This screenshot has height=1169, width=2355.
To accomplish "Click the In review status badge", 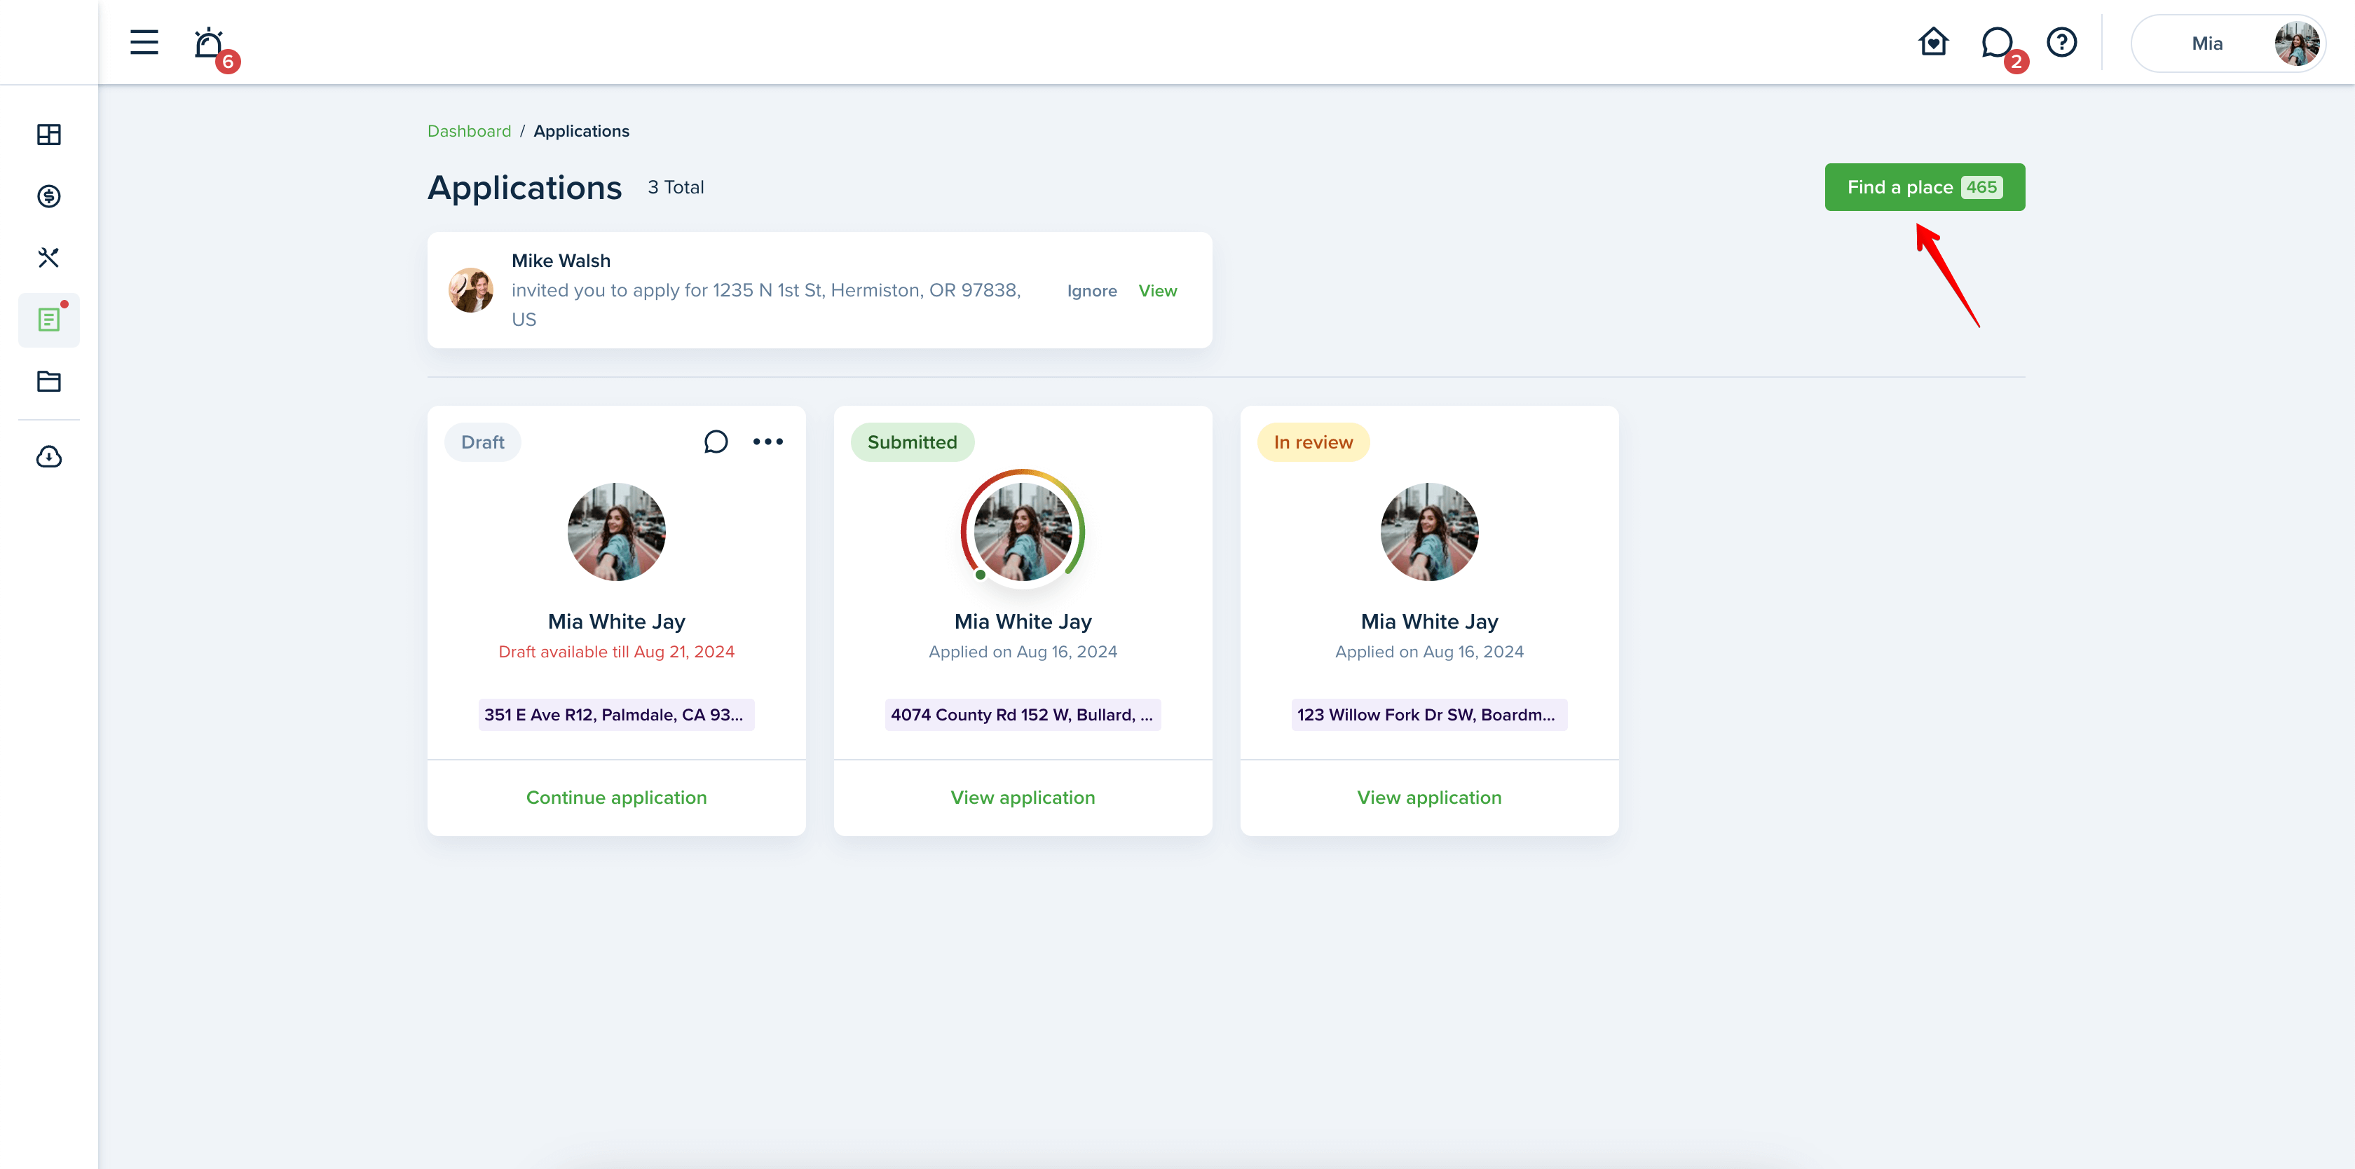I will 1313,442.
